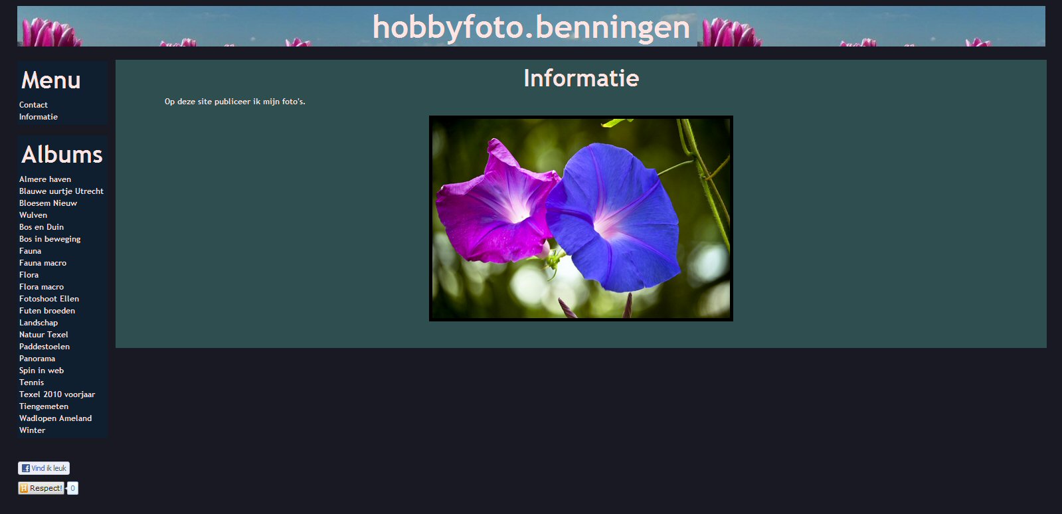
Task: Open the Texel 2010 voorjaar album
Action: [x=57, y=394]
